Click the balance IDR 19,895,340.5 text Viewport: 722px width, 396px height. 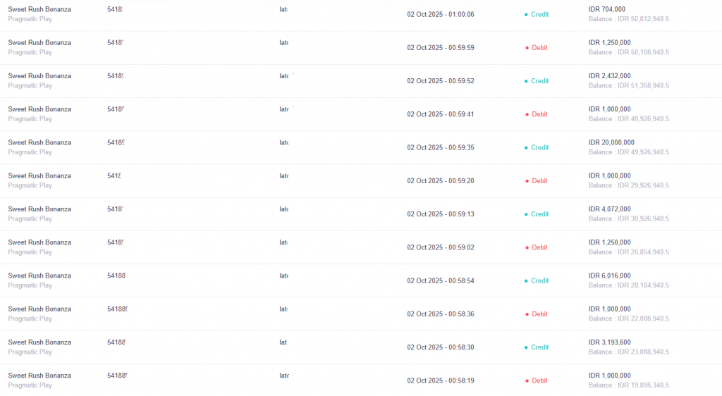[x=629, y=385]
